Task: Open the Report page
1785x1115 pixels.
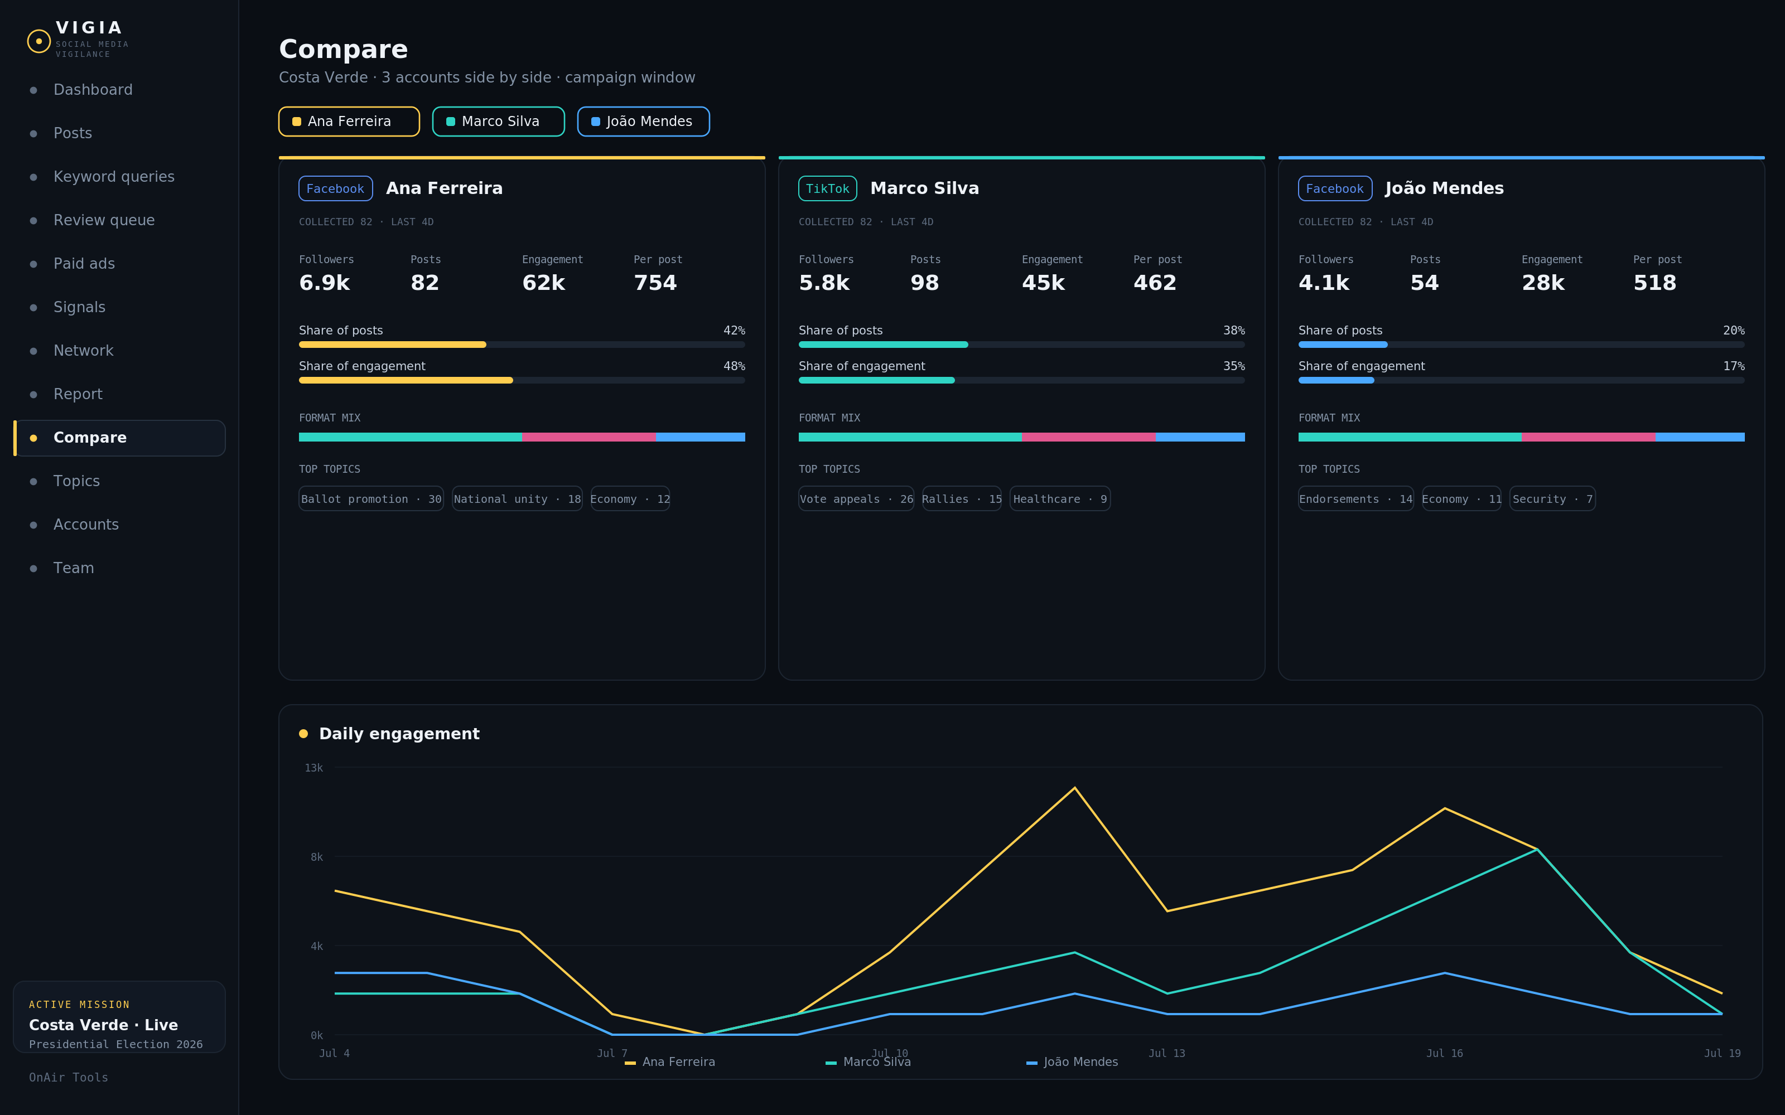Action: click(119, 395)
